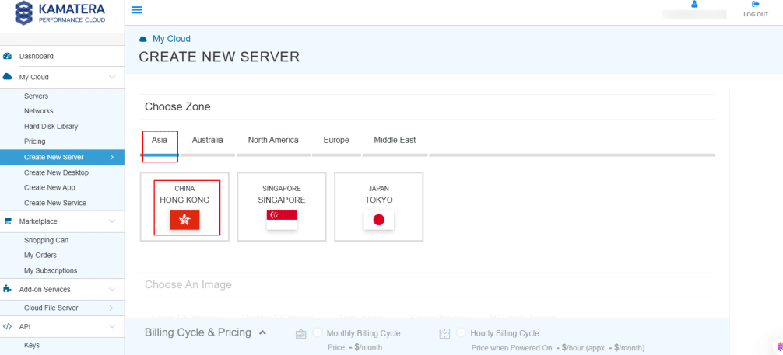This screenshot has width=783, height=355.
Task: Open the Networks page
Action: (38, 110)
